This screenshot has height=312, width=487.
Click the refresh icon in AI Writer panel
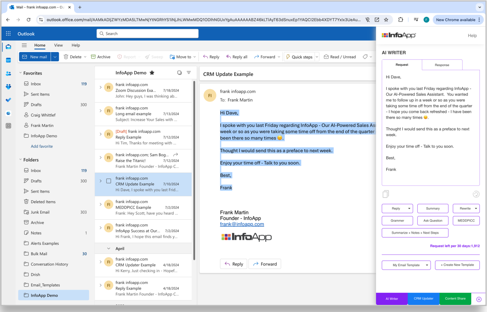[476, 194]
